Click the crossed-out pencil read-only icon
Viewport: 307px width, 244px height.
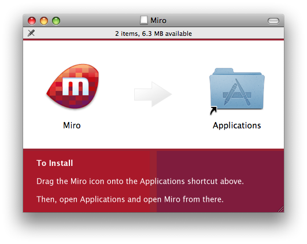click(x=31, y=33)
